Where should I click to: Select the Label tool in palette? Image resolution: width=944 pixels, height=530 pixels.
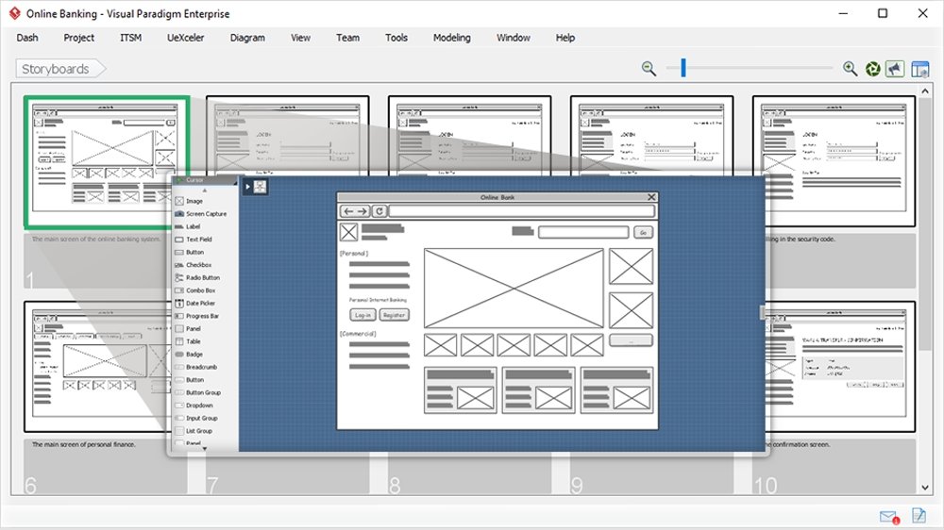pyautogui.click(x=187, y=226)
